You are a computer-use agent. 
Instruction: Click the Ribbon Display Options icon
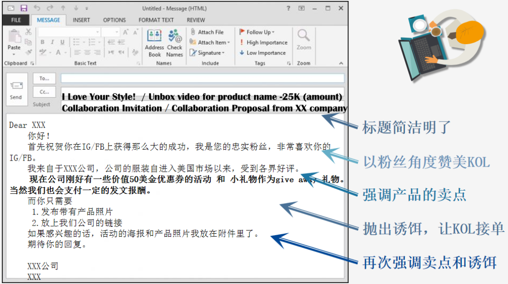(302, 8)
